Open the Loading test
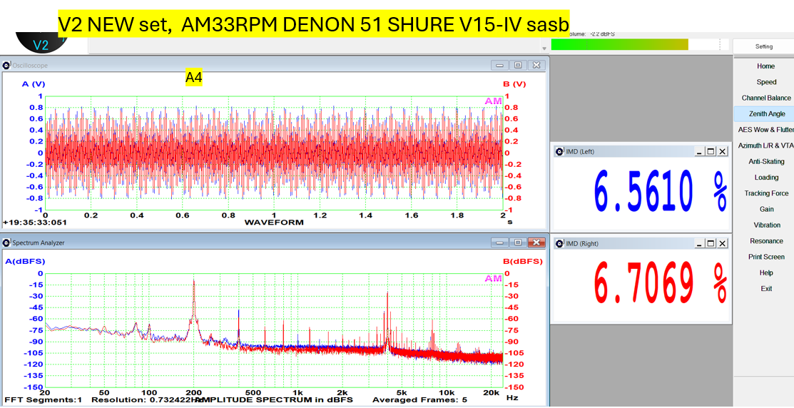 point(766,177)
